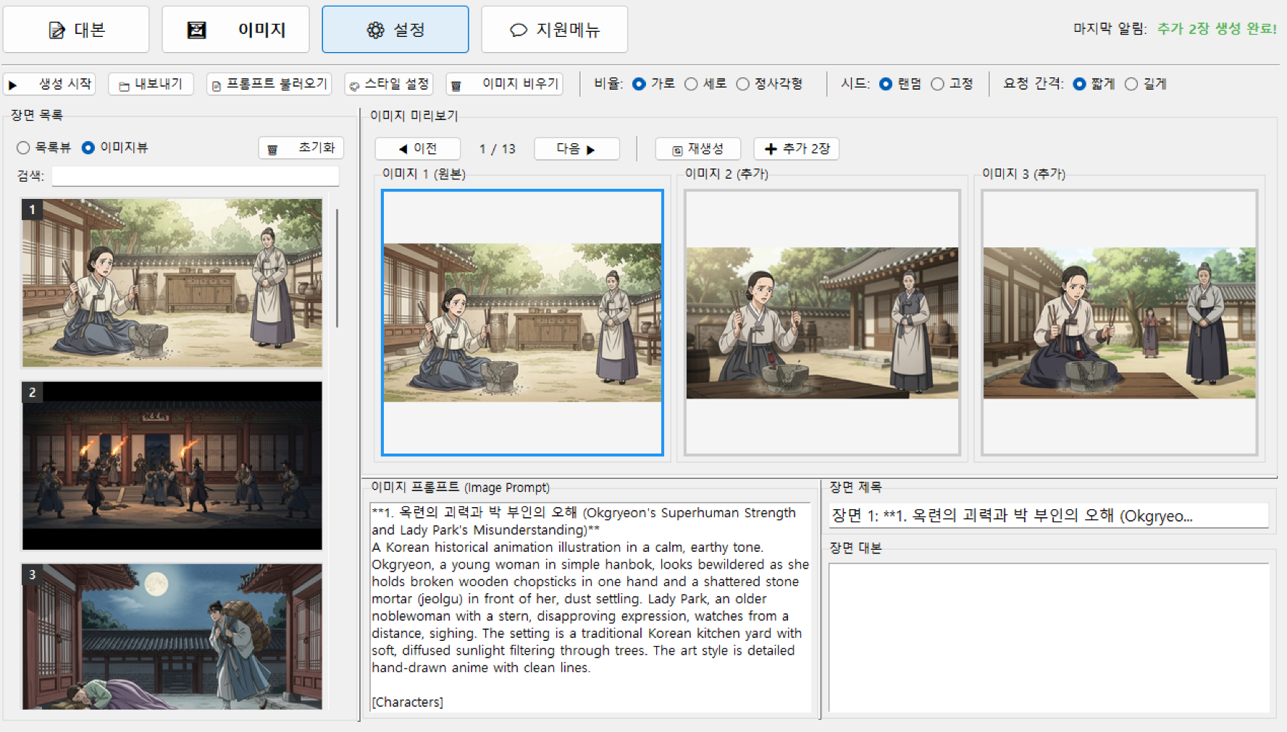The width and height of the screenshot is (1287, 732).
Task: Select the 고정 seed option
Action: pos(938,84)
